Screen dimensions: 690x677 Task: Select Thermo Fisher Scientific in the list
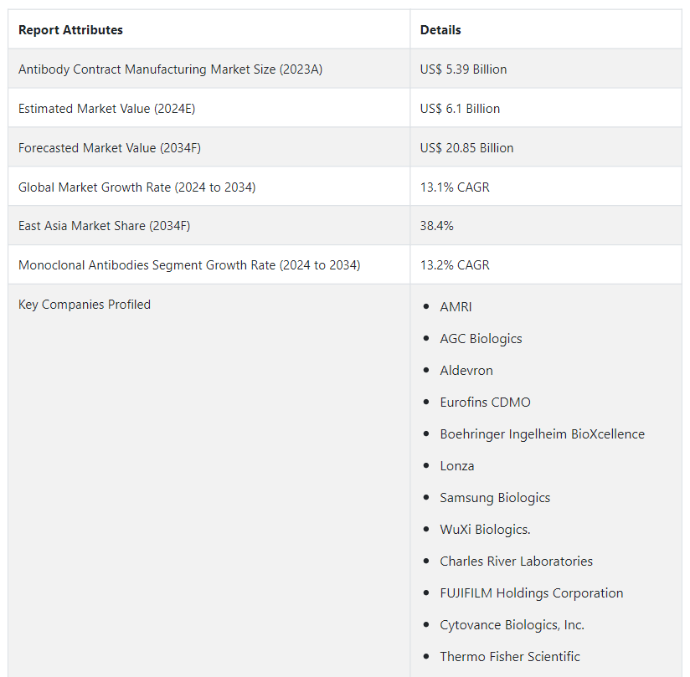(509, 657)
